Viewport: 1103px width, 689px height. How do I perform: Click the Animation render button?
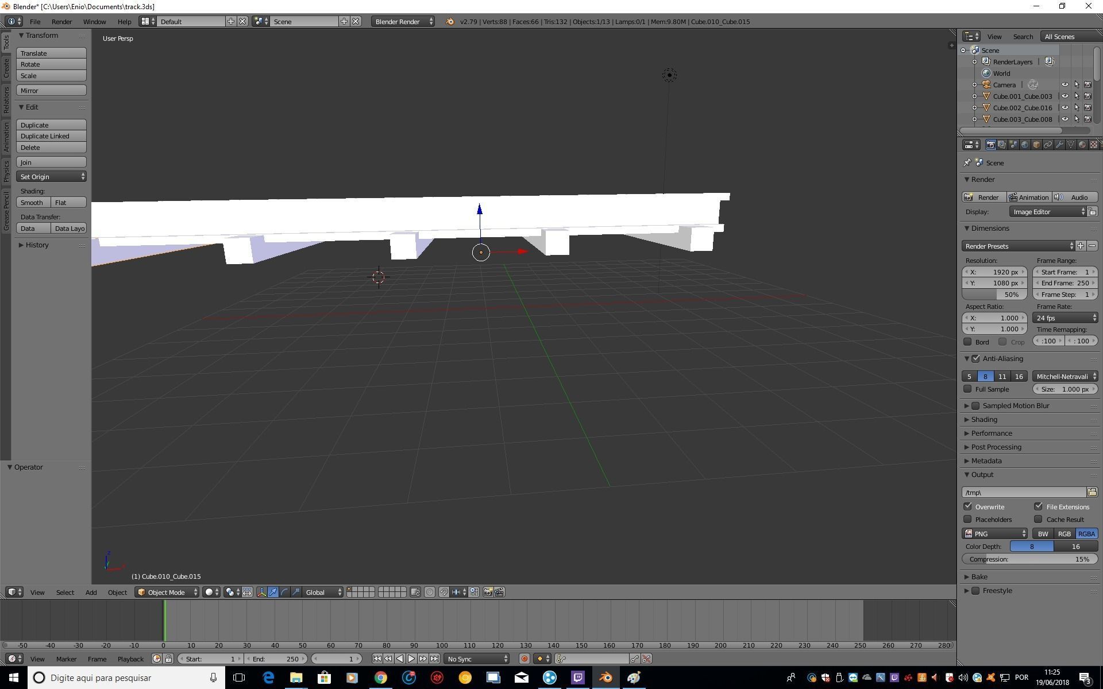(x=1028, y=197)
